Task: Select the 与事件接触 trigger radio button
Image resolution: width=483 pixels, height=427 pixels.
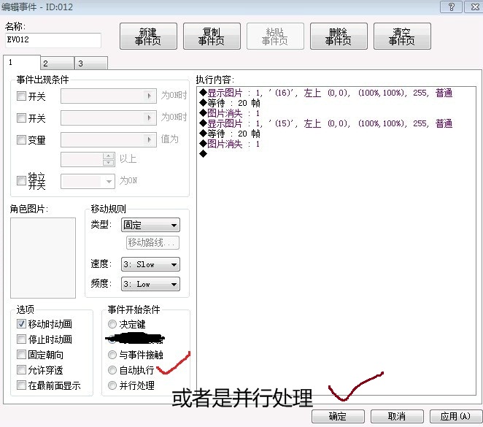Action: tap(112, 355)
